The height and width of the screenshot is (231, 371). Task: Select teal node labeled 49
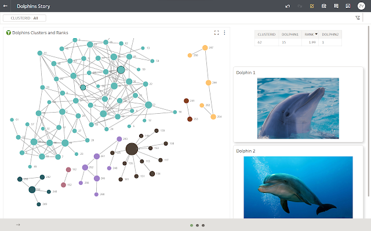point(30,167)
